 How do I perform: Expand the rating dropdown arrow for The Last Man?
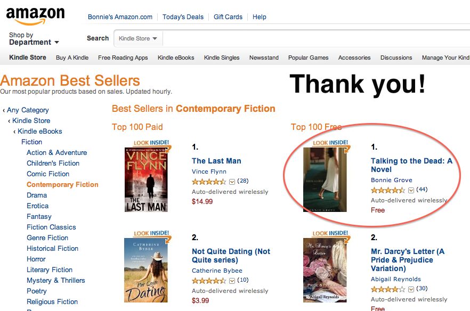(x=232, y=182)
